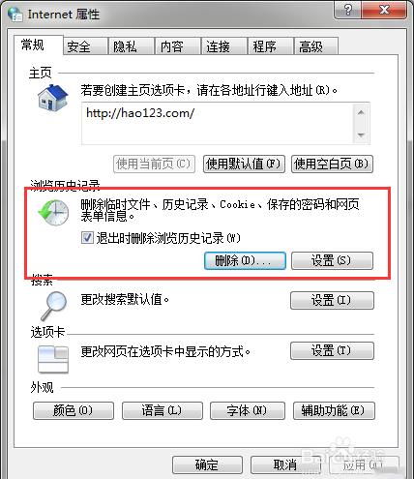Viewport: 414px width, 479px height.
Task: Click the 删除(D)... button
Action: [x=245, y=260]
